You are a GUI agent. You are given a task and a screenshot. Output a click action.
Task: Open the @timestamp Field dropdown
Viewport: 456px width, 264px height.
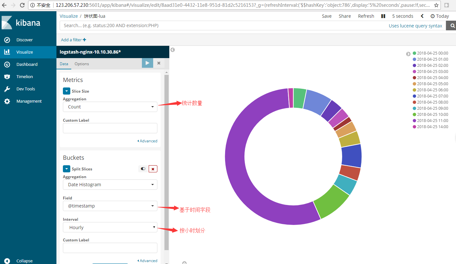tap(110, 206)
